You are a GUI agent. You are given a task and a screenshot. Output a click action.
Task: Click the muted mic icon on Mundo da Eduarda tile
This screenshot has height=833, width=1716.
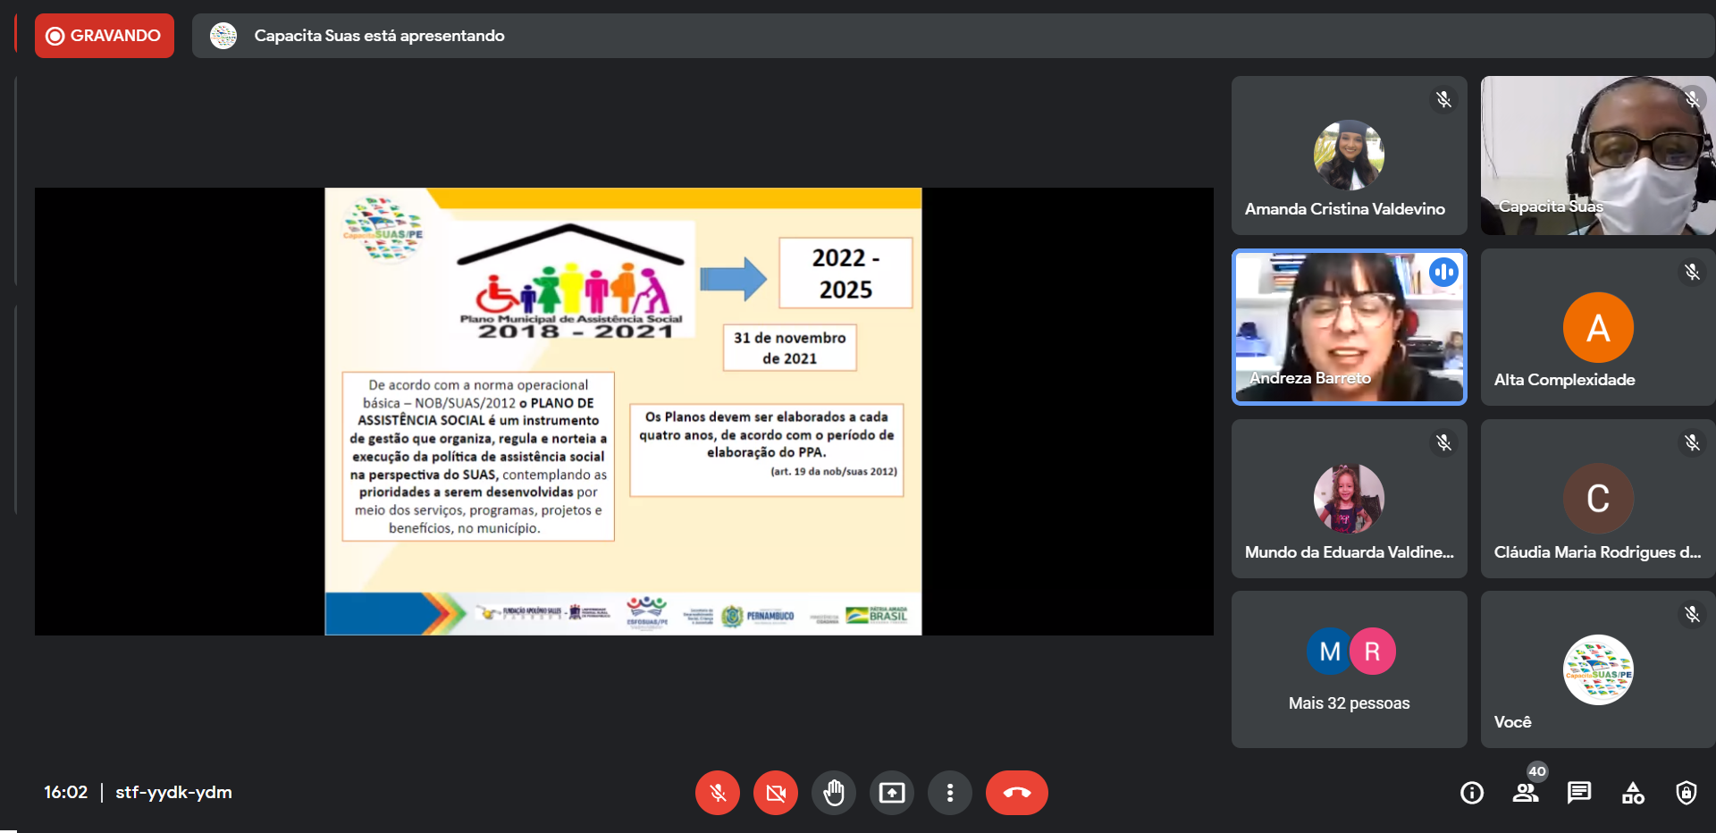1443,443
